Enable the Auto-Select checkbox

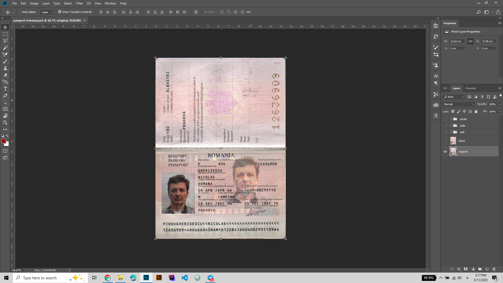[x=19, y=12]
